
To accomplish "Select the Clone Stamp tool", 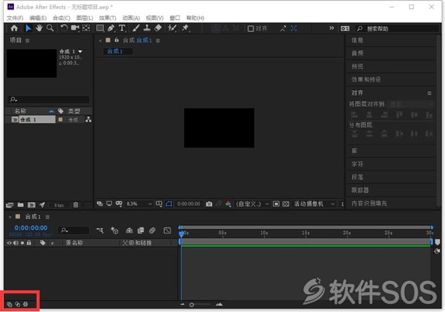I will (x=147, y=28).
